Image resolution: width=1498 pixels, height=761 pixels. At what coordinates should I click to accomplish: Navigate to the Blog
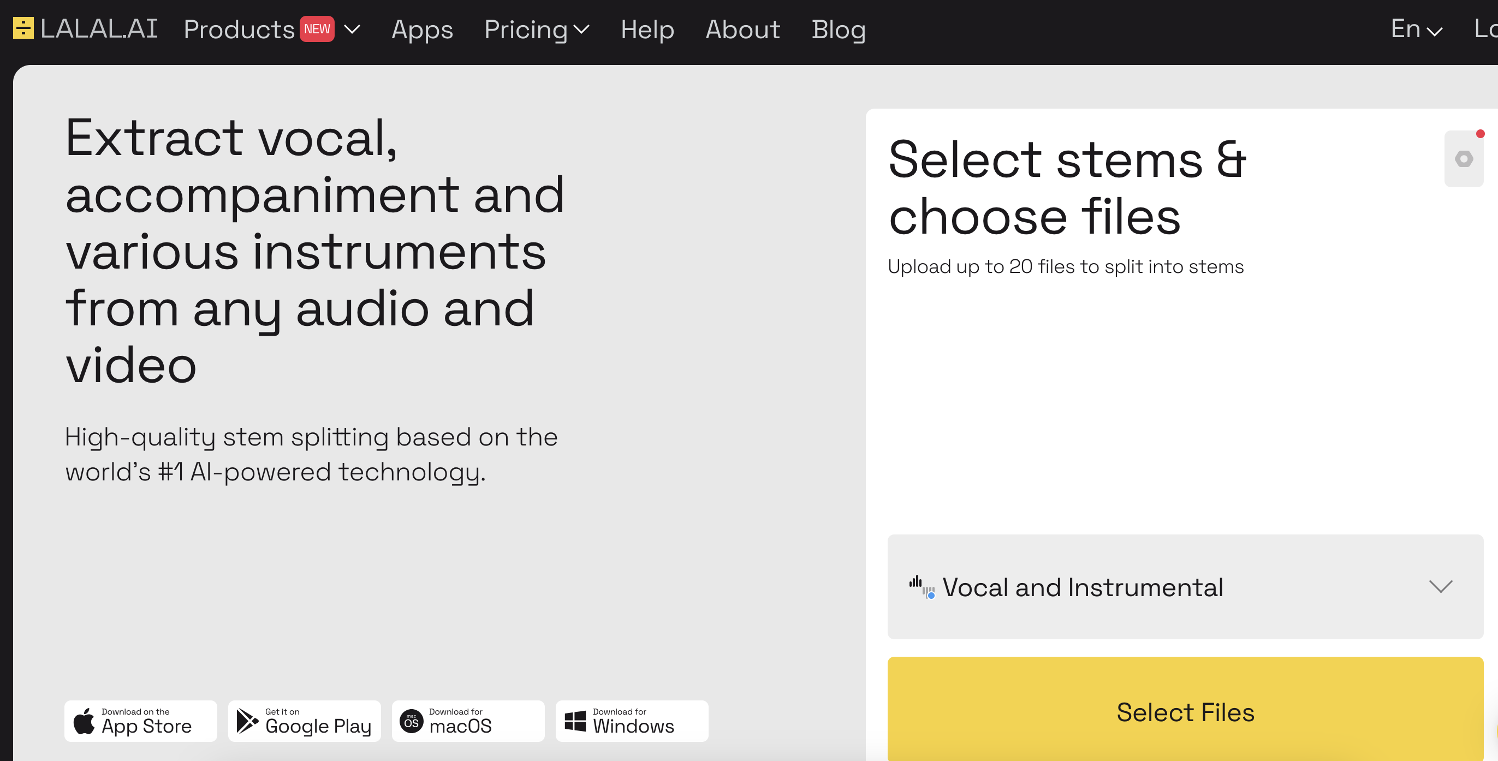pyautogui.click(x=839, y=29)
